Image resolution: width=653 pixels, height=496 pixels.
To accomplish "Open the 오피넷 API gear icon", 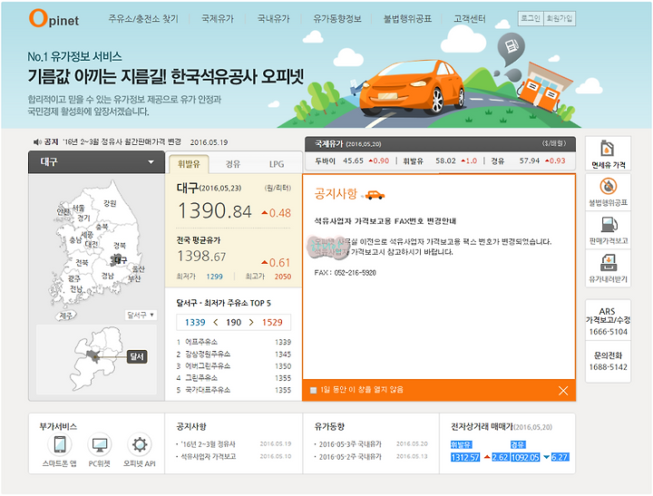I will pyautogui.click(x=139, y=444).
